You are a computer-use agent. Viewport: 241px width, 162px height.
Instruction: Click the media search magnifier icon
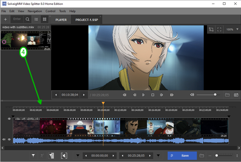tap(27, 19)
